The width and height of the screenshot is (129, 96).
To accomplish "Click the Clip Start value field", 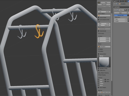I will (x=104, y=24).
